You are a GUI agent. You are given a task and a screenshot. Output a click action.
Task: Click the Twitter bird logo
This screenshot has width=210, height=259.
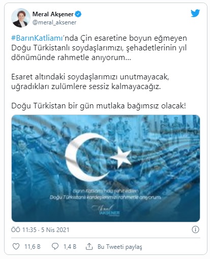pos(195,13)
